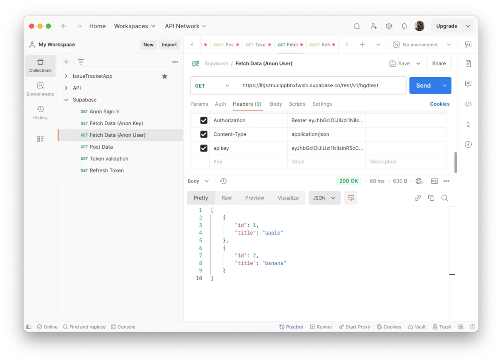
Task: Open the GET method dropdown
Action: (x=212, y=86)
